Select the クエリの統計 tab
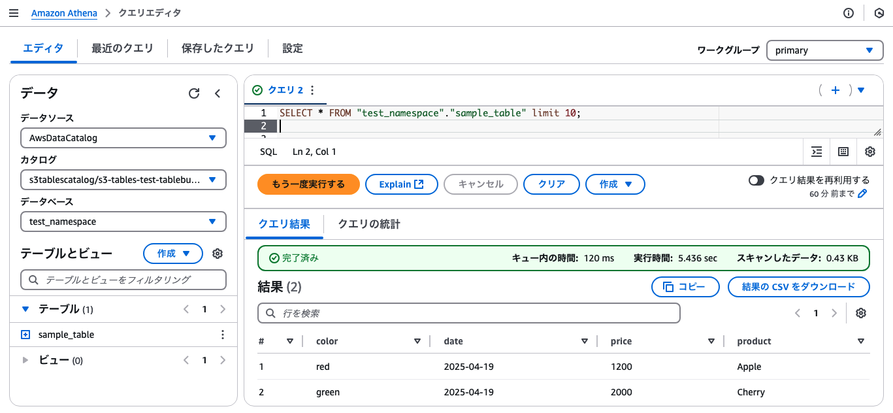 pyautogui.click(x=369, y=224)
